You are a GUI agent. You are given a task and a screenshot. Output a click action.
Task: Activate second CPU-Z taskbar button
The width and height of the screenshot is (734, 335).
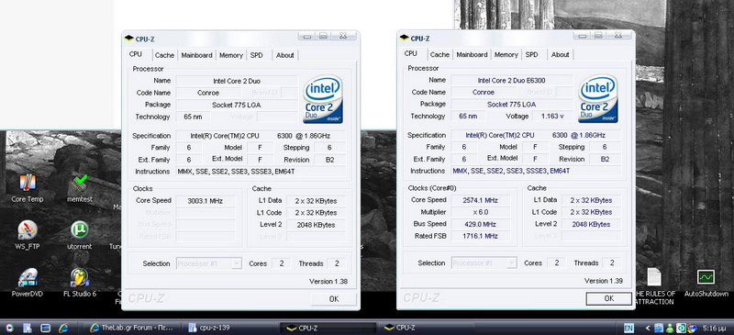tap(427, 328)
